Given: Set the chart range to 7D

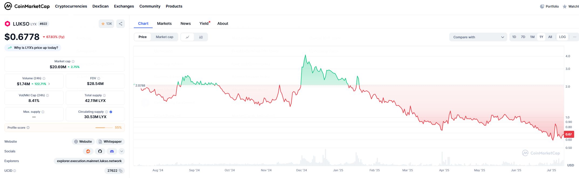Looking at the screenshot, I should click(523, 37).
